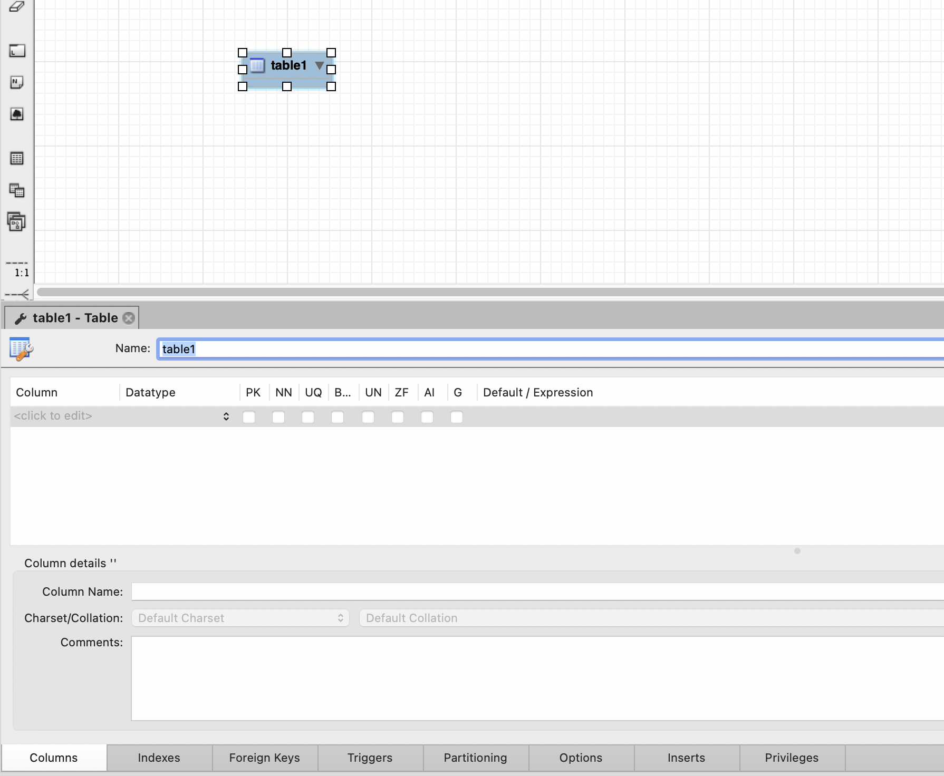Select the Routine Group tool

17,222
